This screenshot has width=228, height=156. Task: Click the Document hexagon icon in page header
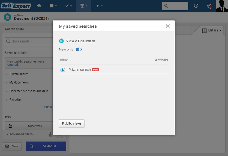coord(7,17)
